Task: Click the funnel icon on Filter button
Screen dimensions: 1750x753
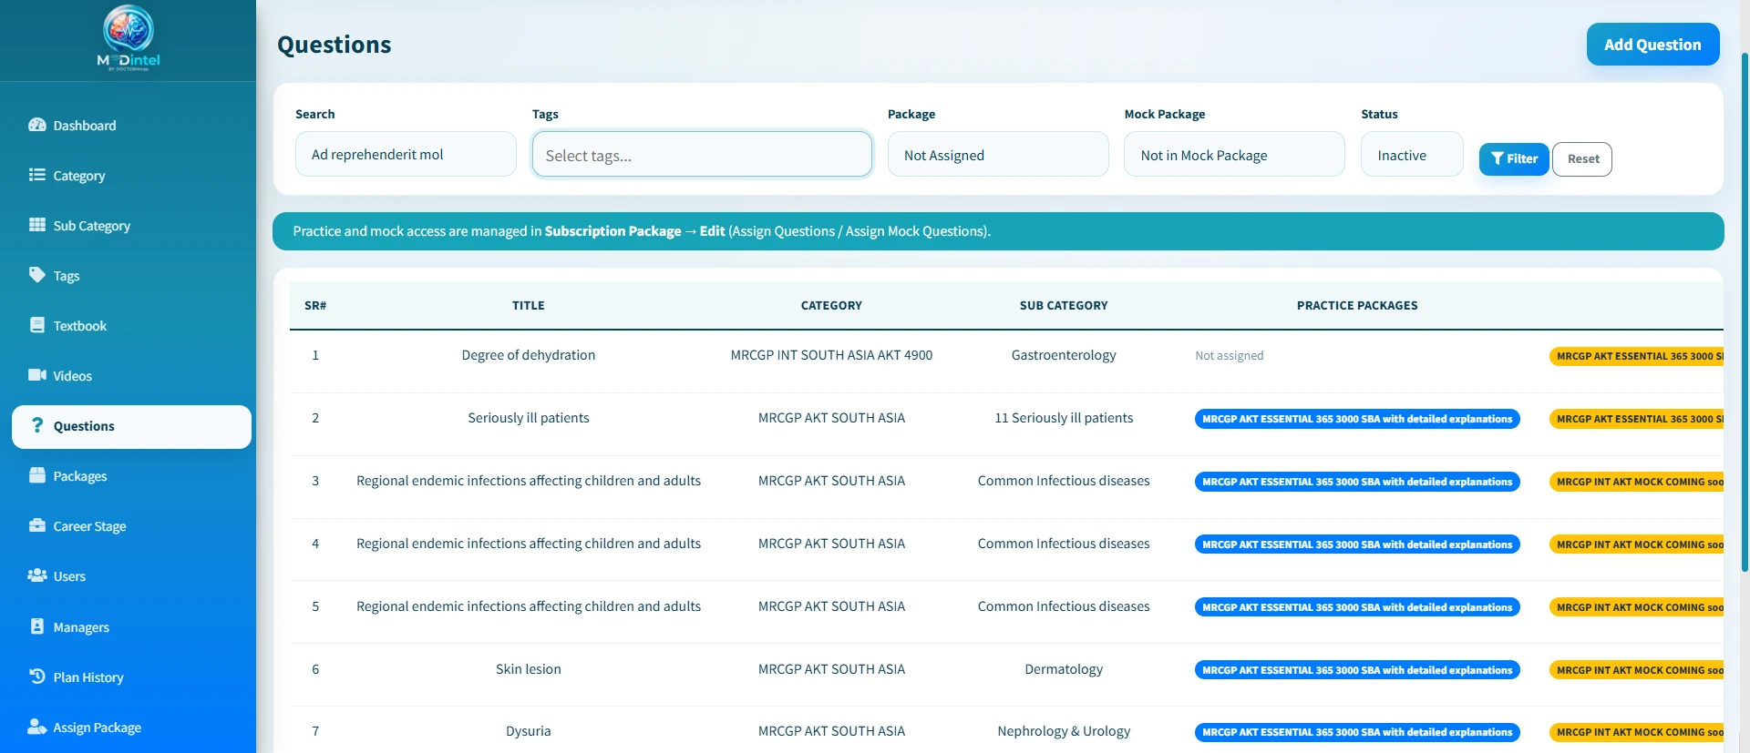Action: 1498,158
